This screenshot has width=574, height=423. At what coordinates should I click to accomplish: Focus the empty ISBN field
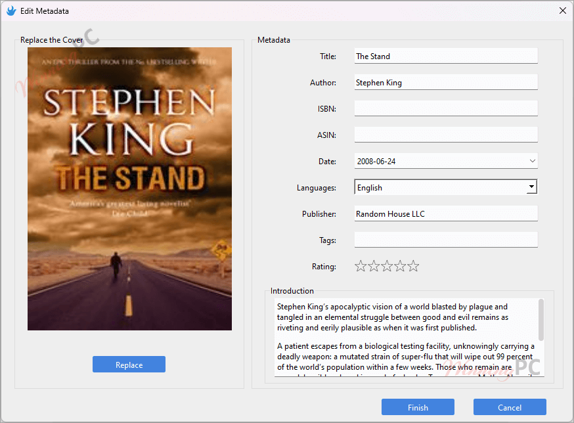tap(446, 109)
